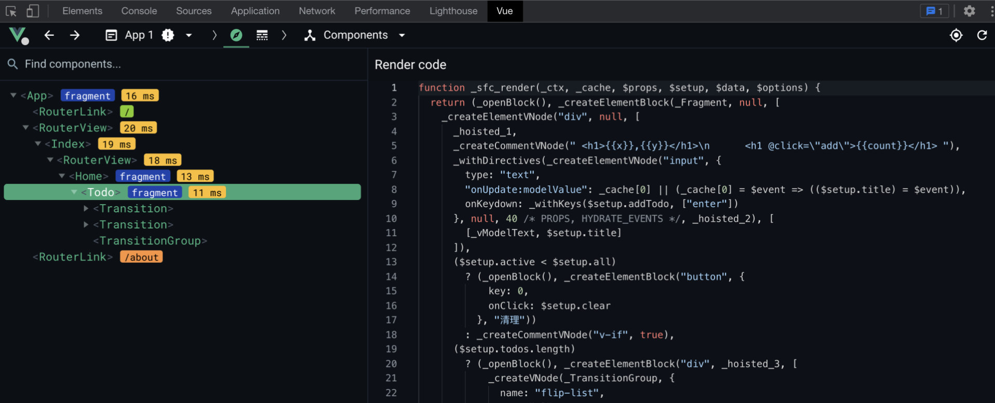Focus the Find components search field
This screenshot has height=403, width=995.
[184, 64]
